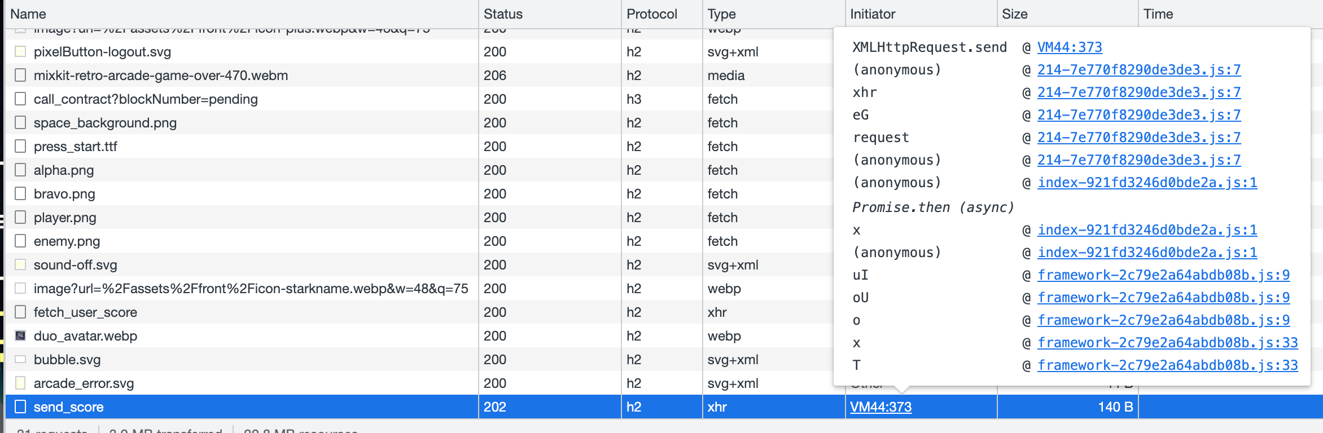Select the arcade_error.svg request name

(84, 383)
